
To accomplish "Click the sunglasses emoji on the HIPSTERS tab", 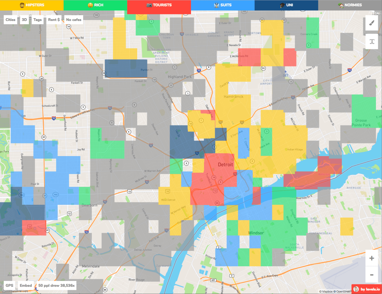I will (21, 5).
